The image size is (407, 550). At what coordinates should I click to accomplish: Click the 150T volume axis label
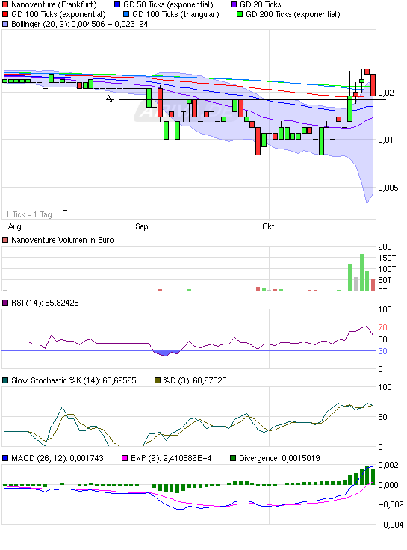pos(387,258)
